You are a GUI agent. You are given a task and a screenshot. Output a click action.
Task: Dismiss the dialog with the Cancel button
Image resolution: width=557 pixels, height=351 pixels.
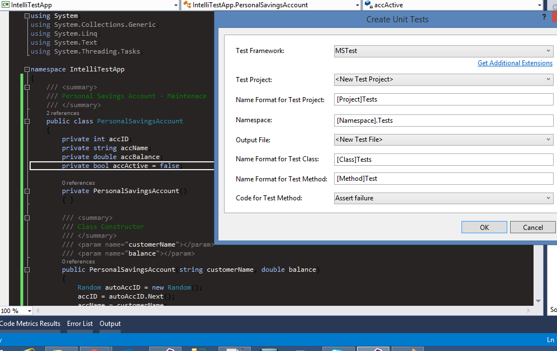[x=532, y=227]
